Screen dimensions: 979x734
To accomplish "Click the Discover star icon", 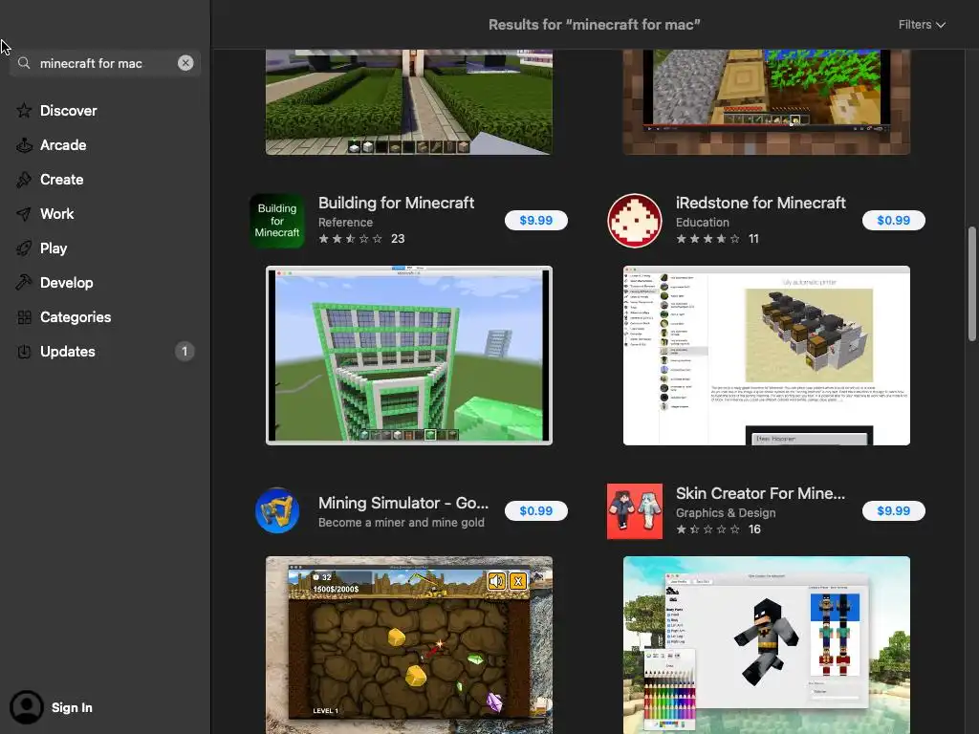I will pyautogui.click(x=24, y=111).
